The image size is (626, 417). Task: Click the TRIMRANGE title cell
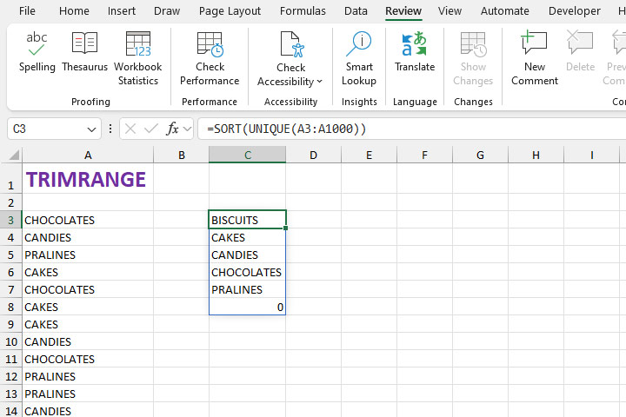click(88, 178)
